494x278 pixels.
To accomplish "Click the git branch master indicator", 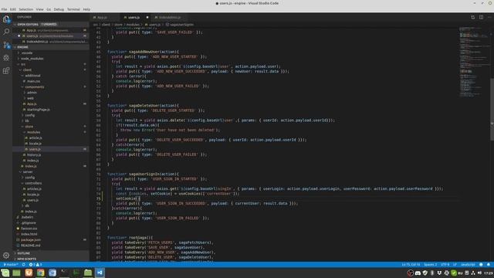I will coord(10,264).
